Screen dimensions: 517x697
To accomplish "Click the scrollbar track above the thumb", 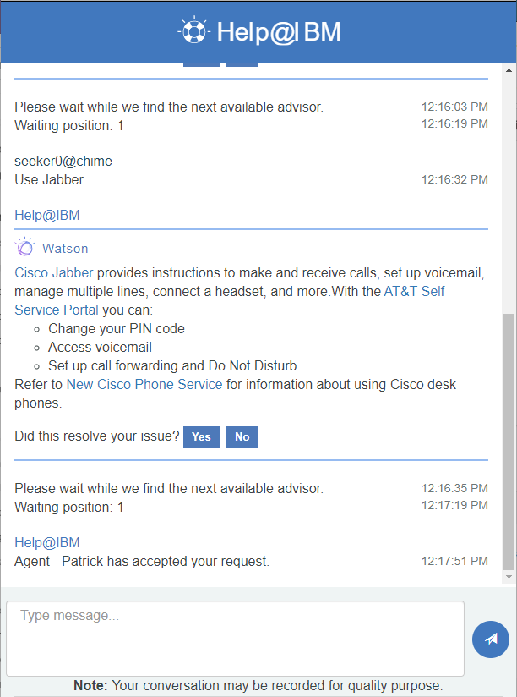I will click(x=509, y=195).
